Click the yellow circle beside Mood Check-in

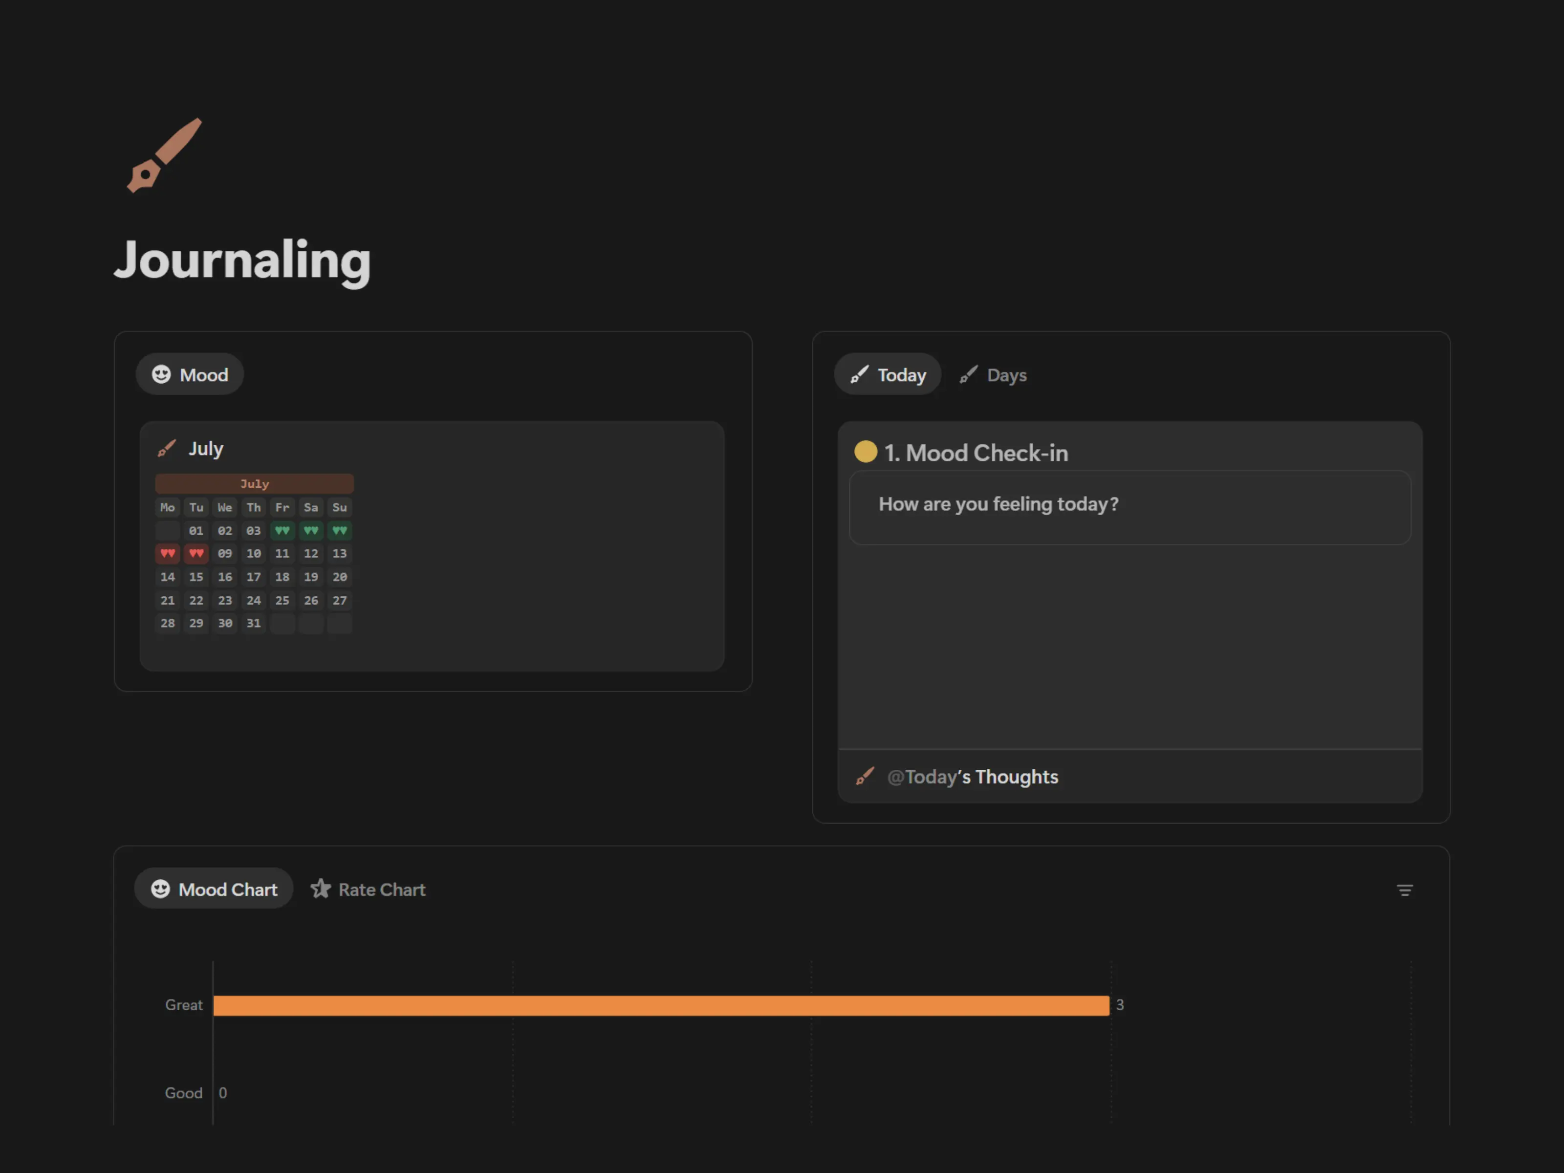point(866,451)
